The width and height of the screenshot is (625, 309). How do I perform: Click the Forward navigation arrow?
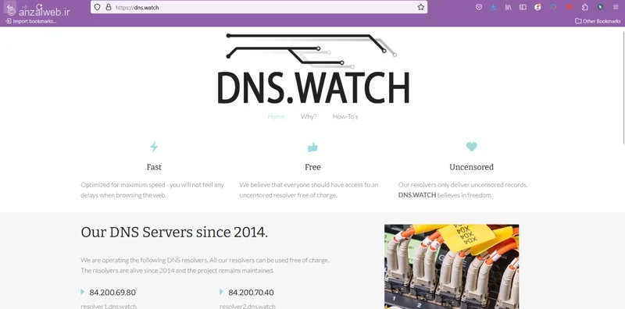[x=24, y=7]
